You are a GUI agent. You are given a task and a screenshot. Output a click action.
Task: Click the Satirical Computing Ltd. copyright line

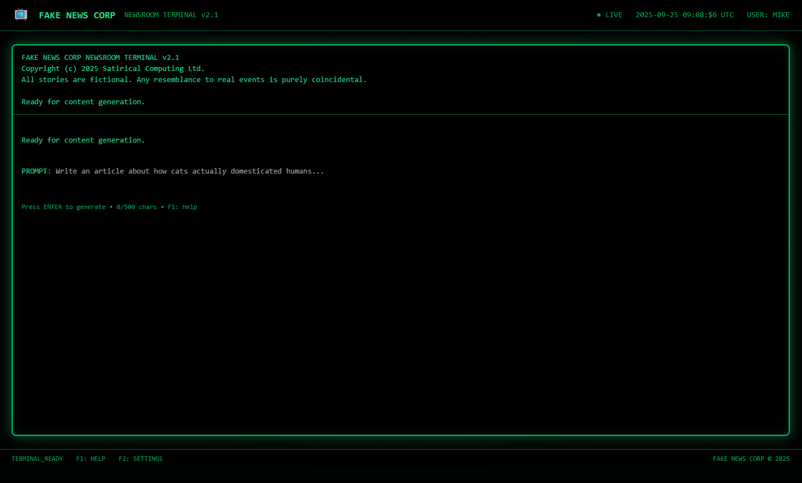coord(113,69)
